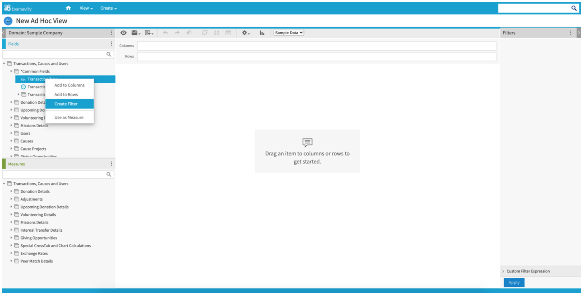This screenshot has height=295, width=583.
Task: Choose Add to Columns
Action: pyautogui.click(x=70, y=85)
